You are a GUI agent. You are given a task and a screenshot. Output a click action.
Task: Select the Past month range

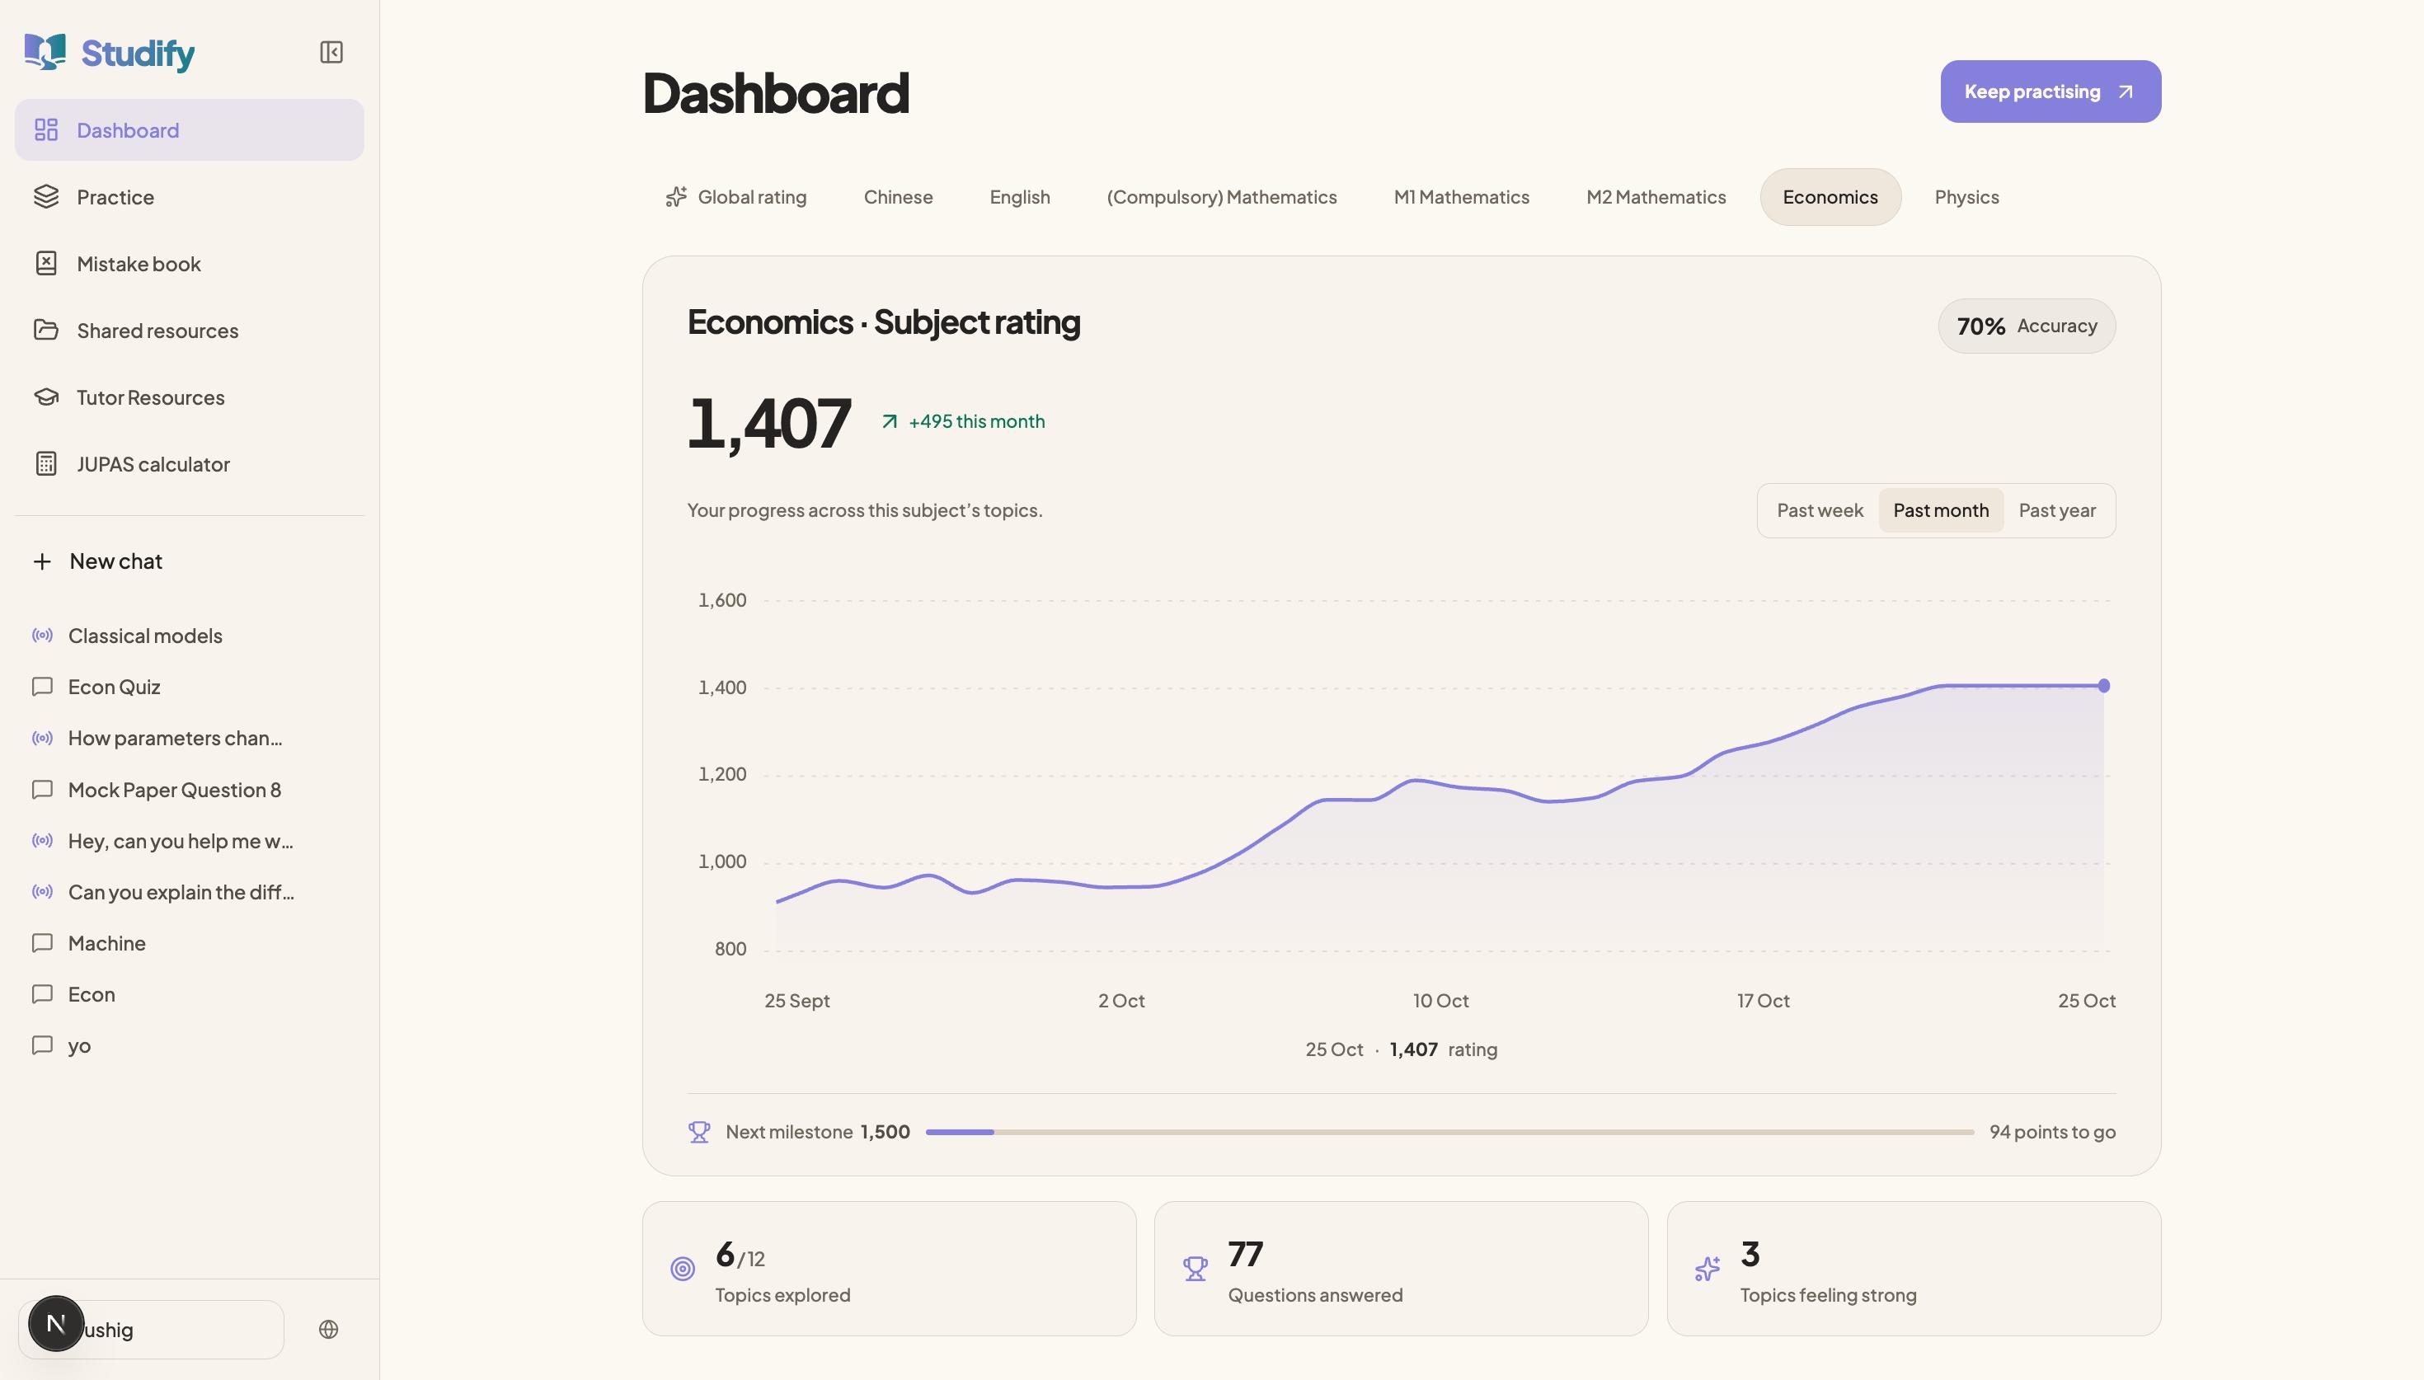(1941, 510)
